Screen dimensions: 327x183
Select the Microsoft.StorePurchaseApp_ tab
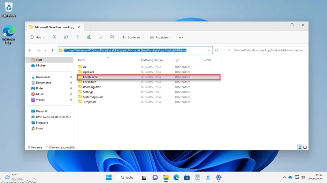point(55,27)
